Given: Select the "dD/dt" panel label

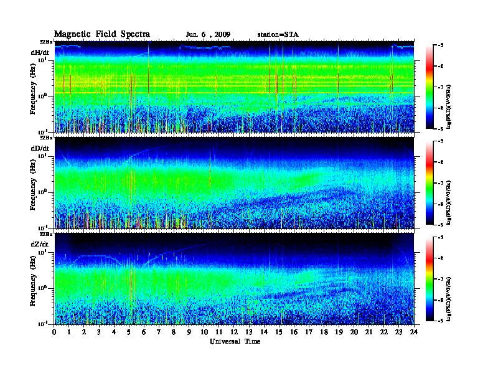Looking at the screenshot, I should [40, 148].
